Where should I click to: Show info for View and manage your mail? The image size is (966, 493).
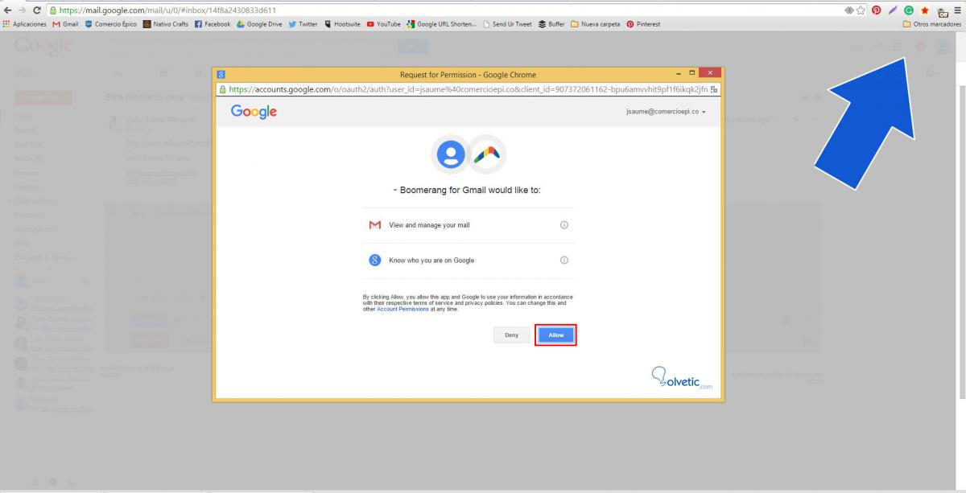point(564,224)
